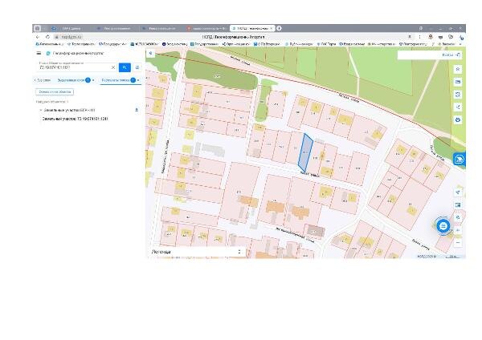This screenshot has width=482, height=340.
Task: Toggle the map overview thumbnail button
Action: coord(458,204)
